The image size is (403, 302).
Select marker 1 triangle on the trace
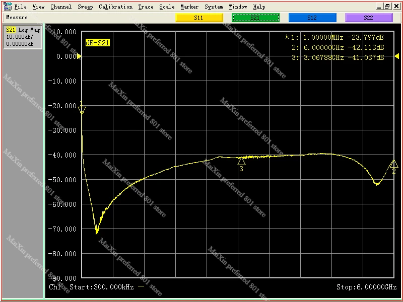pyautogui.click(x=82, y=110)
